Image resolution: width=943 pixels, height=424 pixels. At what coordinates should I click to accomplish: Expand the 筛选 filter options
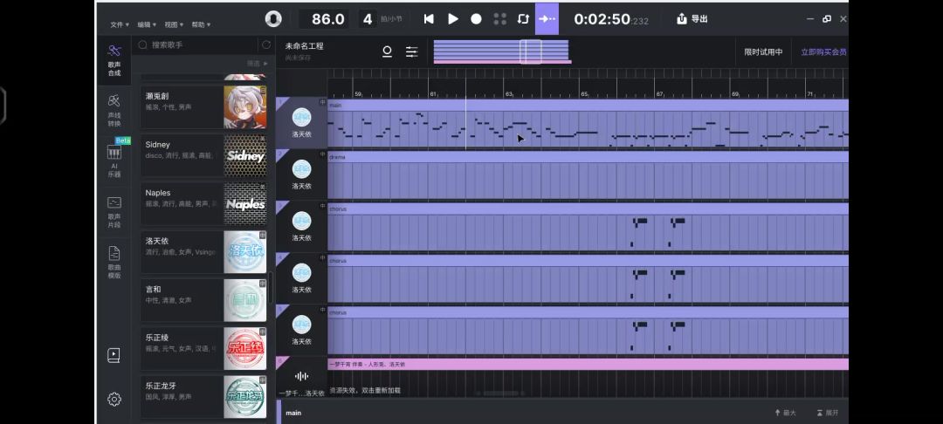click(x=256, y=64)
